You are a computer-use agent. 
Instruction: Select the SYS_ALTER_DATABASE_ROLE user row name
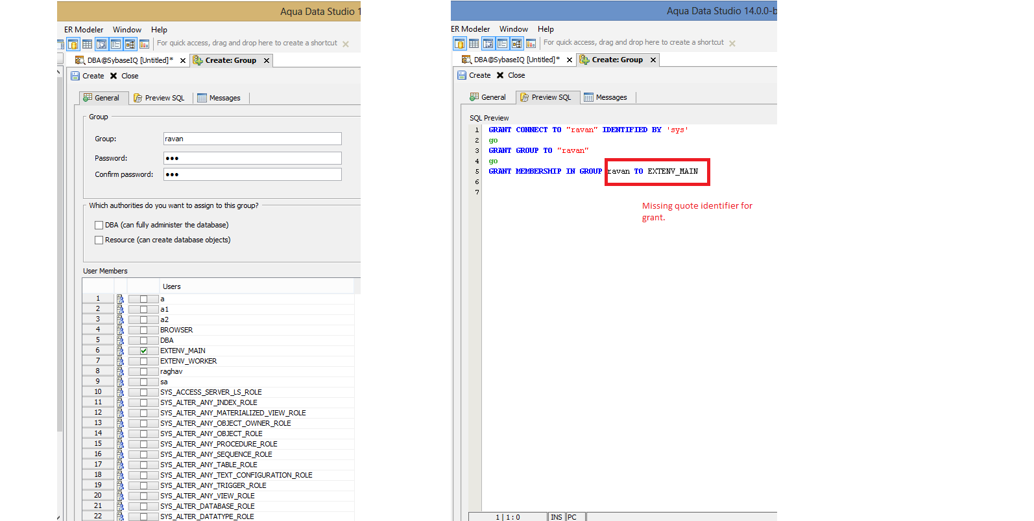[208, 506]
